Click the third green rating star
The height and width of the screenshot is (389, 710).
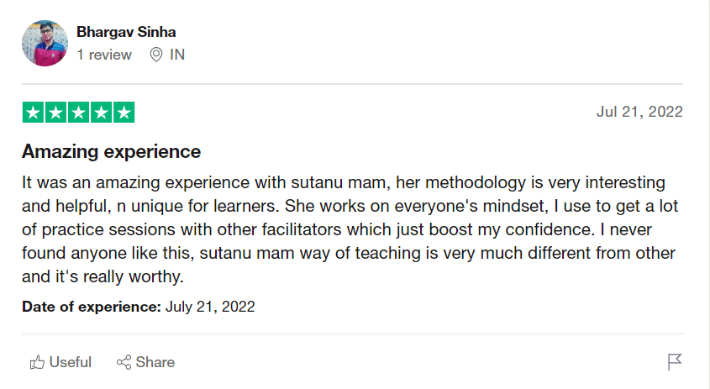78,113
